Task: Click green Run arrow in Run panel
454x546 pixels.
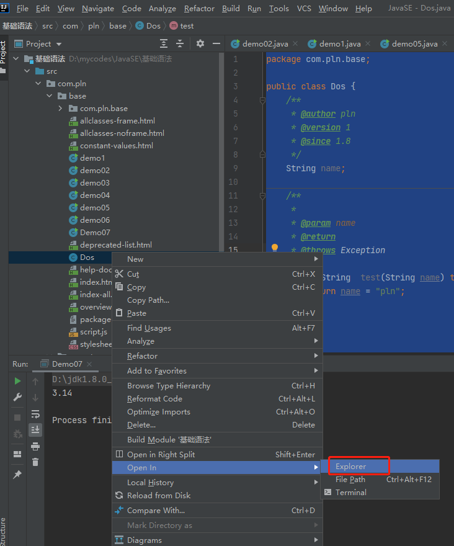Action: [x=17, y=381]
